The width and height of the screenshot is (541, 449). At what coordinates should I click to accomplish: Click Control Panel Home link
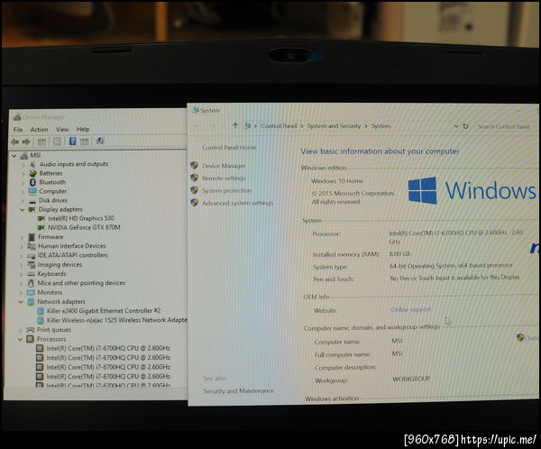click(x=229, y=148)
